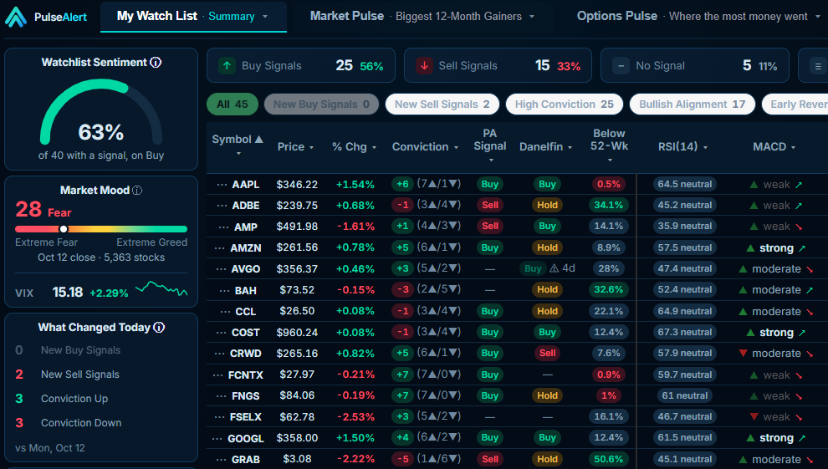Image resolution: width=828 pixels, height=469 pixels.
Task: Open the Watchlist Sentiment info icon
Action: coord(156,62)
